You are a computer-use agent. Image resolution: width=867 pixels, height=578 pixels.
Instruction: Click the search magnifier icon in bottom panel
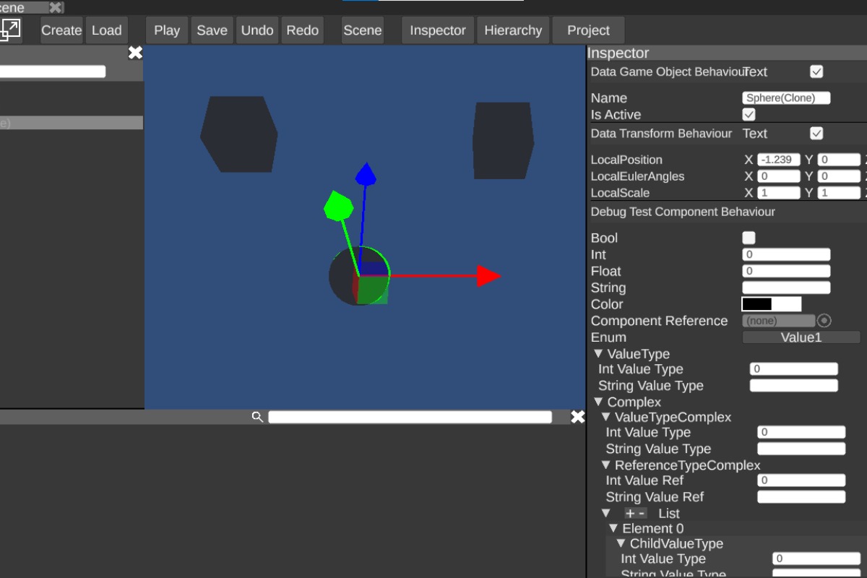257,417
